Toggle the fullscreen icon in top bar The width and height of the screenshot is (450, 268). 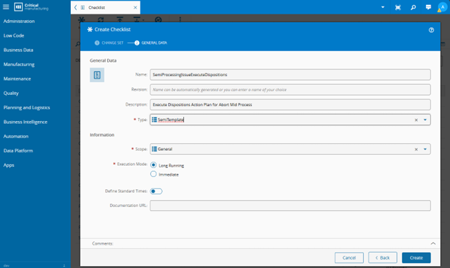click(399, 7)
